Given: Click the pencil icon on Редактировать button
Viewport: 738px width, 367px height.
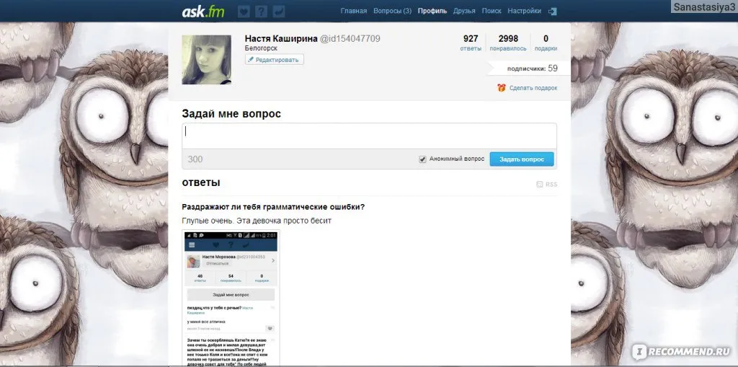Looking at the screenshot, I should pyautogui.click(x=251, y=60).
